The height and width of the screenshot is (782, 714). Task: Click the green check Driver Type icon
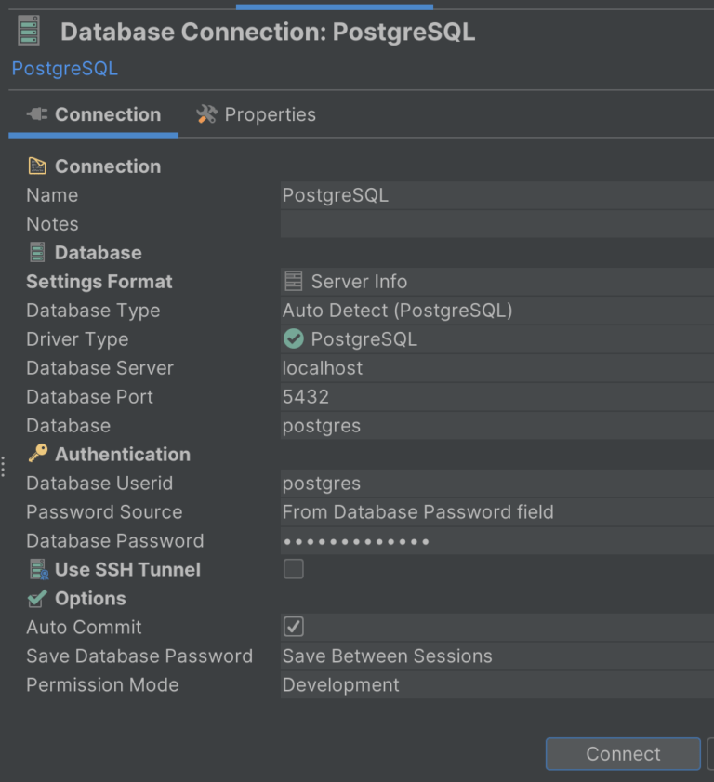pyautogui.click(x=294, y=339)
